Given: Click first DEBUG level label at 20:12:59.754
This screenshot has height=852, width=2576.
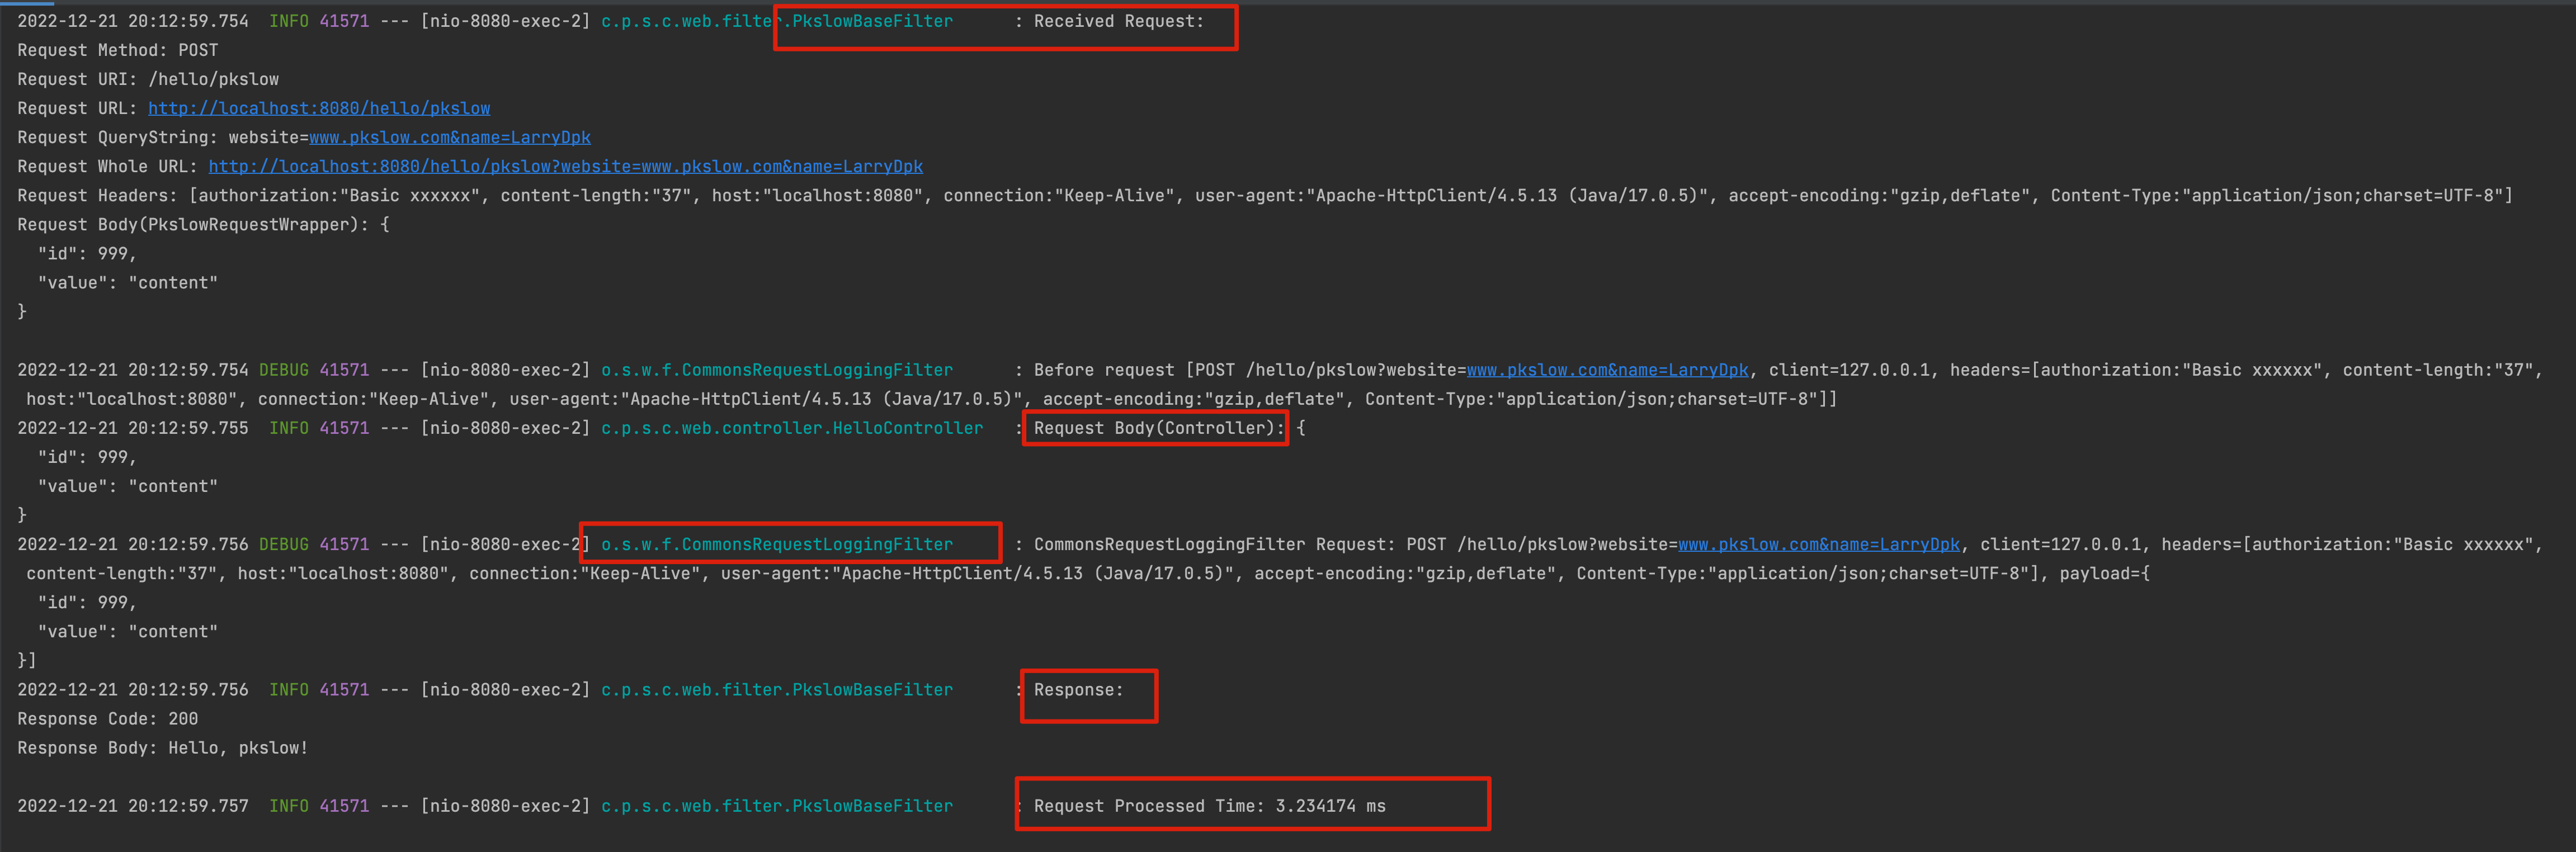Looking at the screenshot, I should pos(283,370).
